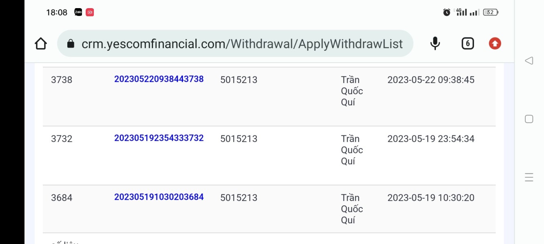
Task: Tap the Zalo notification icon in status bar
Action: pos(78,12)
